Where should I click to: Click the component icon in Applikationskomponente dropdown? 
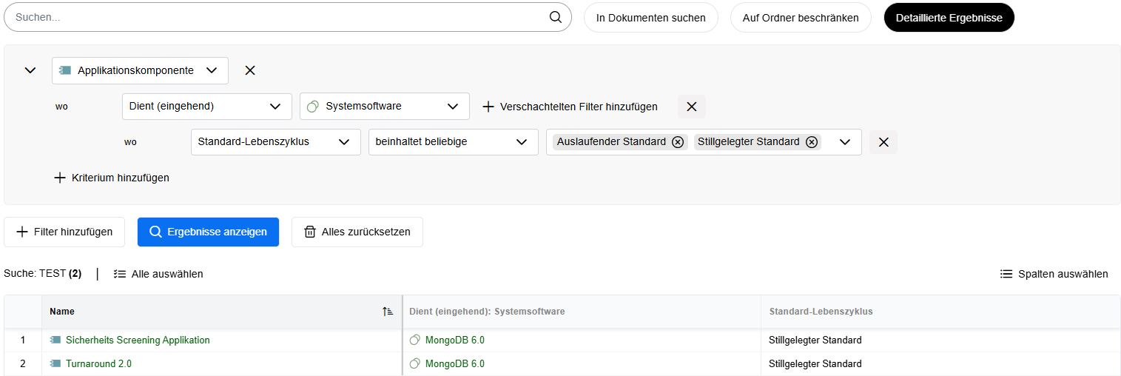[65, 70]
